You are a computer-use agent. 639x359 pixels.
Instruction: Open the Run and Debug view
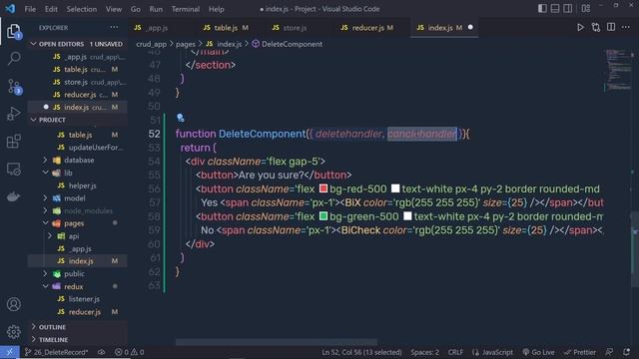tap(13, 114)
